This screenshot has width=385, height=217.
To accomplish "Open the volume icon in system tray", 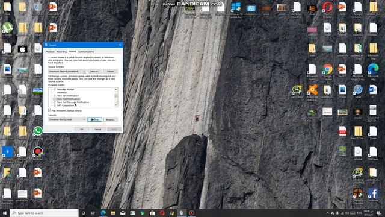I will (x=347, y=213).
